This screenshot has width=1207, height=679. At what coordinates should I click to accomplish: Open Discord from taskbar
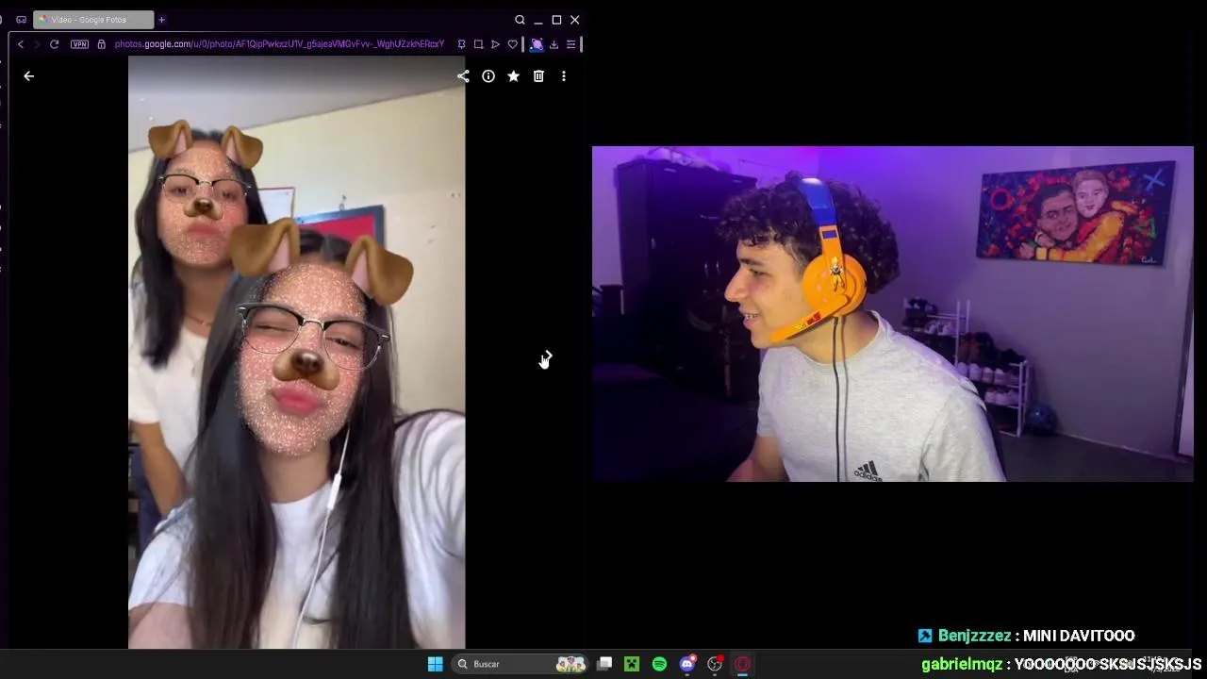687,664
